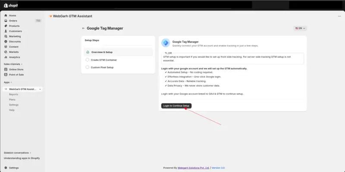Click the WebGarh orange app icon in the header
The image size is (345, 172).
coord(50,16)
